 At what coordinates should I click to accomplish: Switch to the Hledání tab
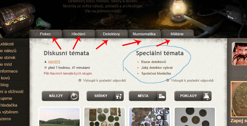pos(78,34)
